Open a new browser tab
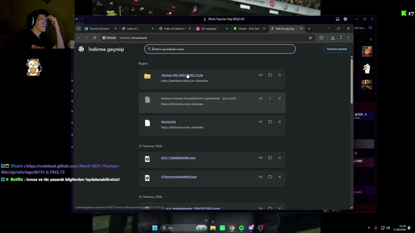 tap(309, 28)
